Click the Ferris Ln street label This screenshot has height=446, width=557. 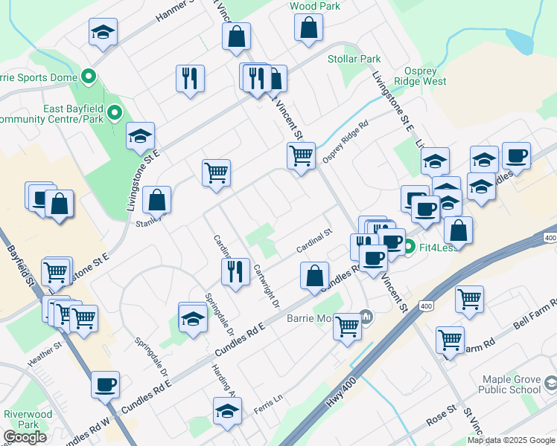point(268,404)
